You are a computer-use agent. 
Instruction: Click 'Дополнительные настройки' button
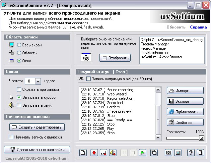tap(37, 150)
